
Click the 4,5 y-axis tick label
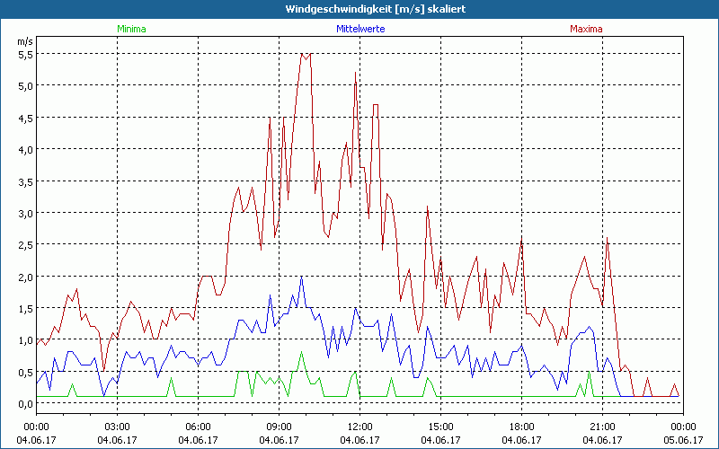25,118
